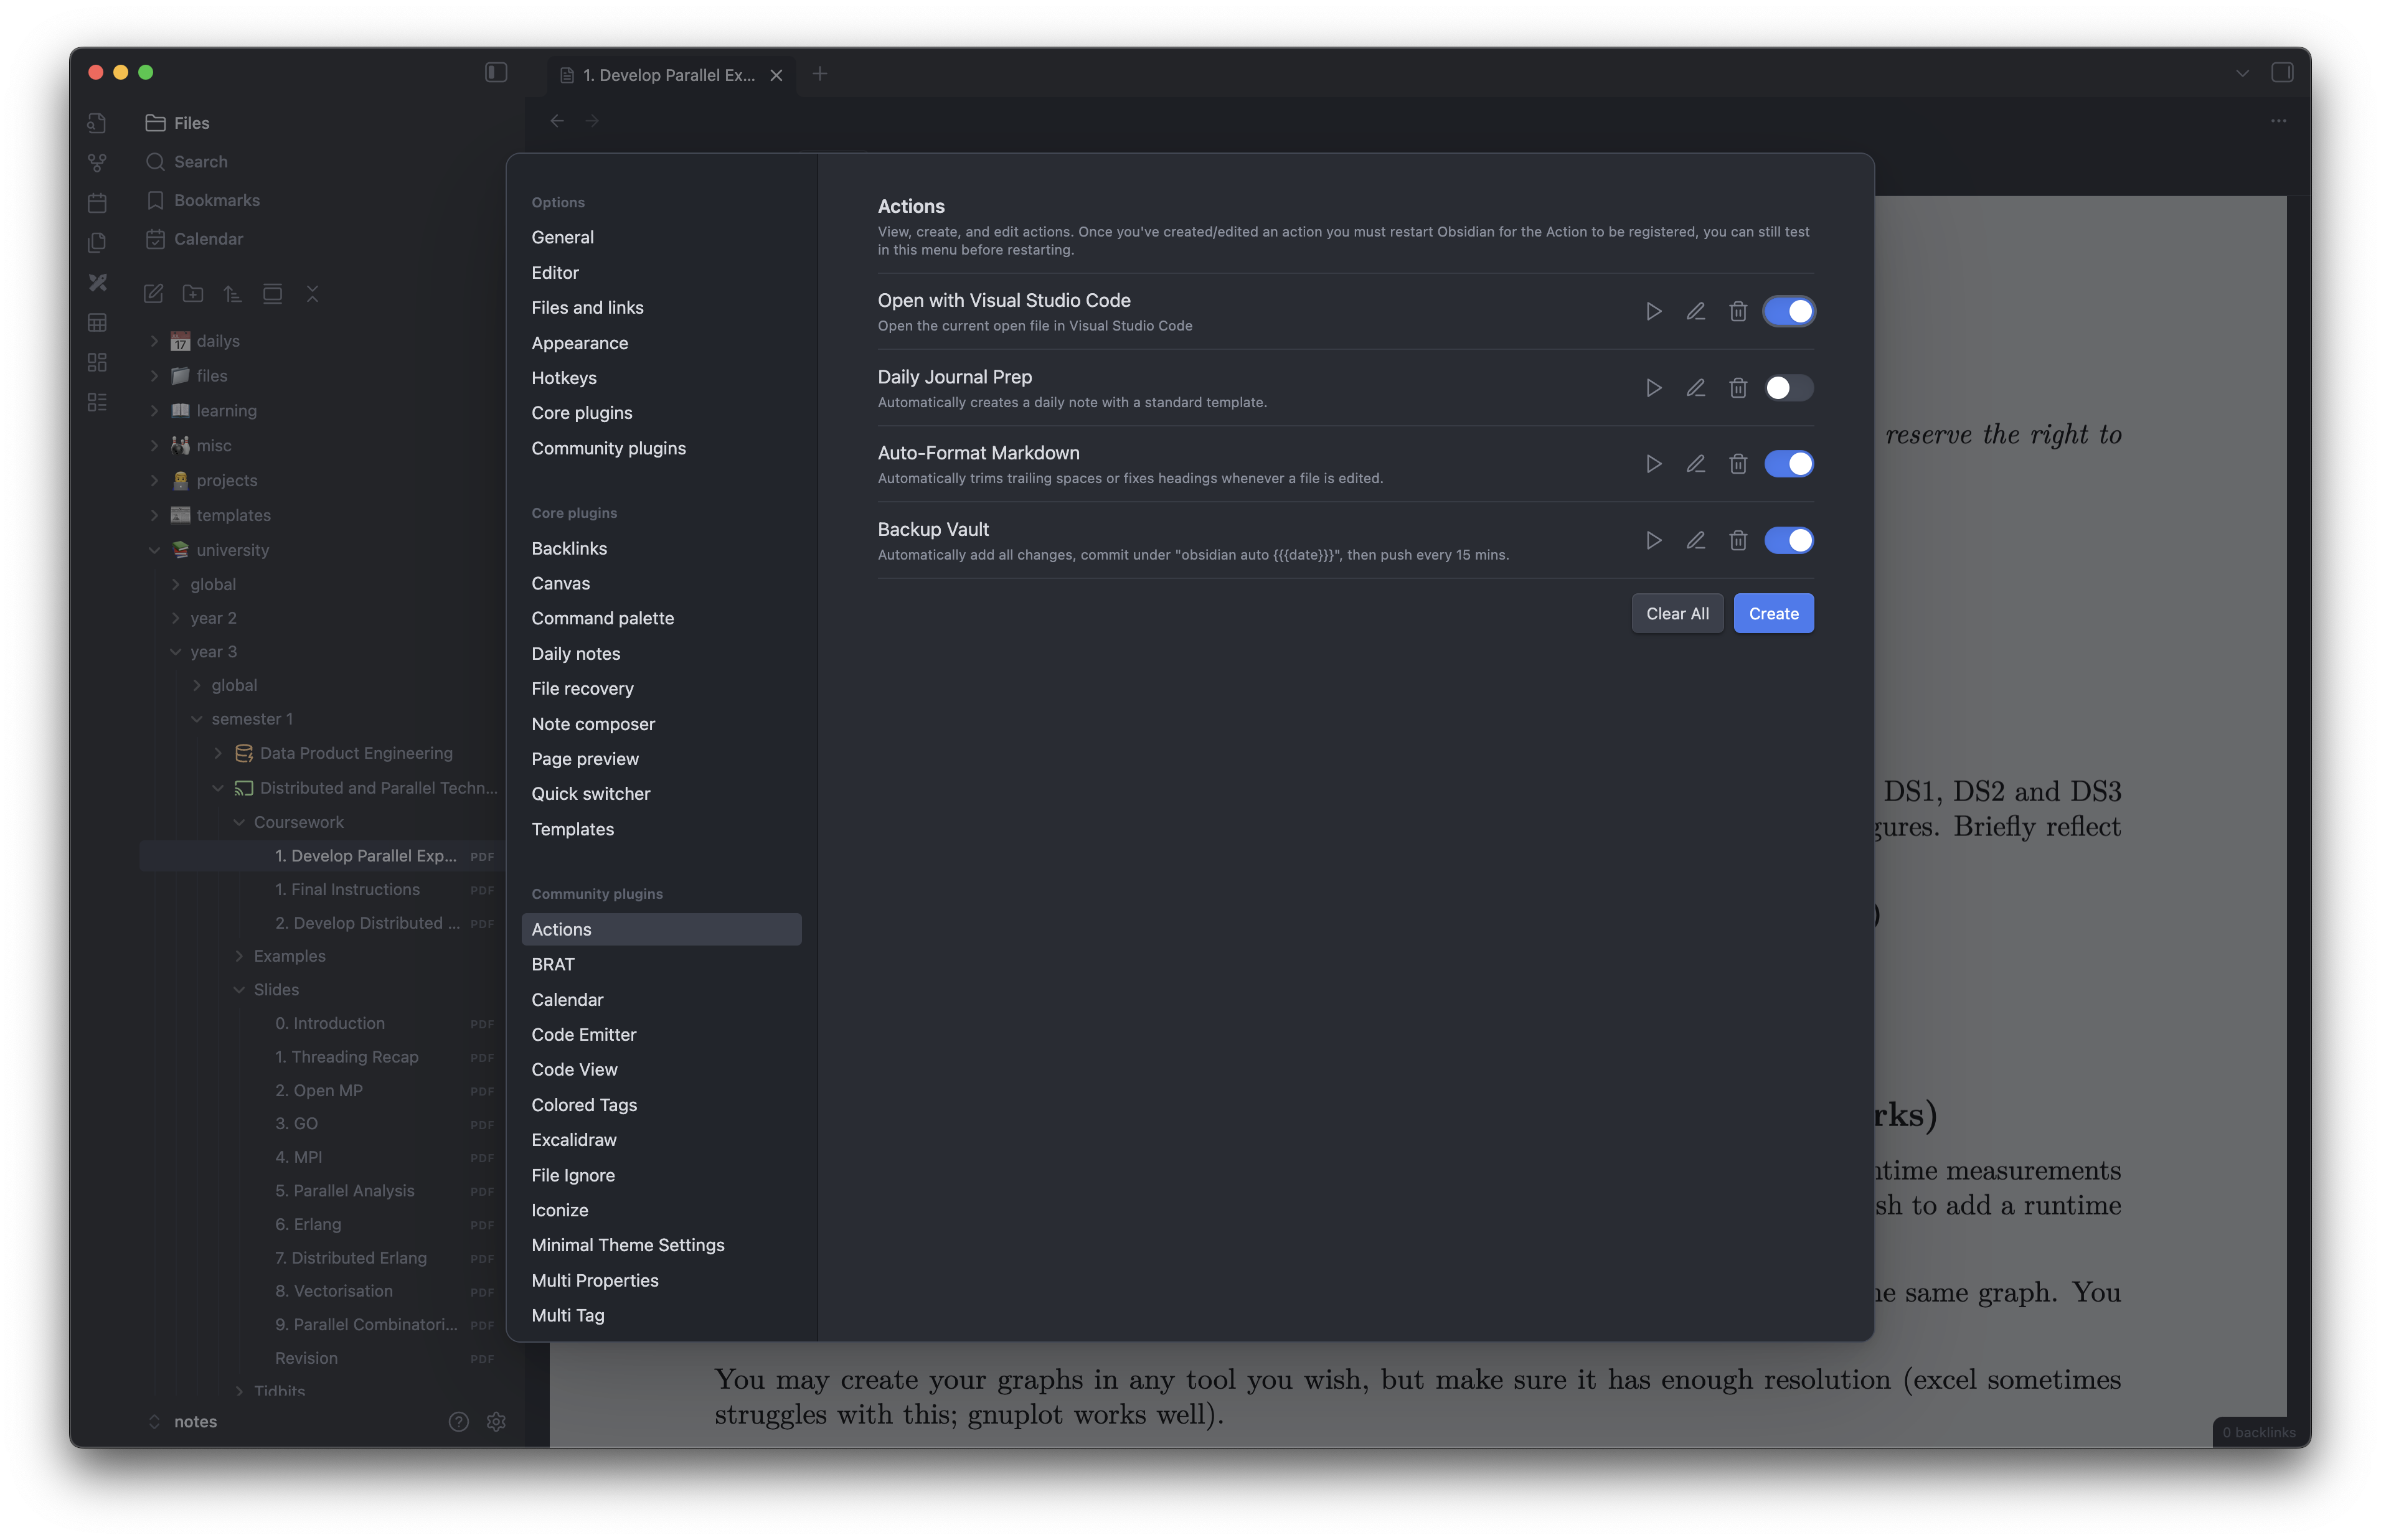Click the new folder icon
The width and height of the screenshot is (2381, 1540).
click(193, 293)
